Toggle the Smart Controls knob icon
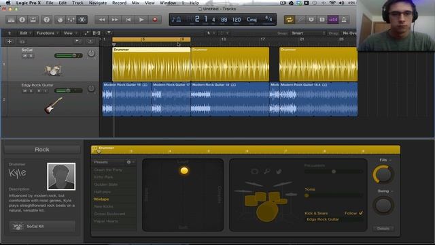 pyautogui.click(x=60, y=20)
